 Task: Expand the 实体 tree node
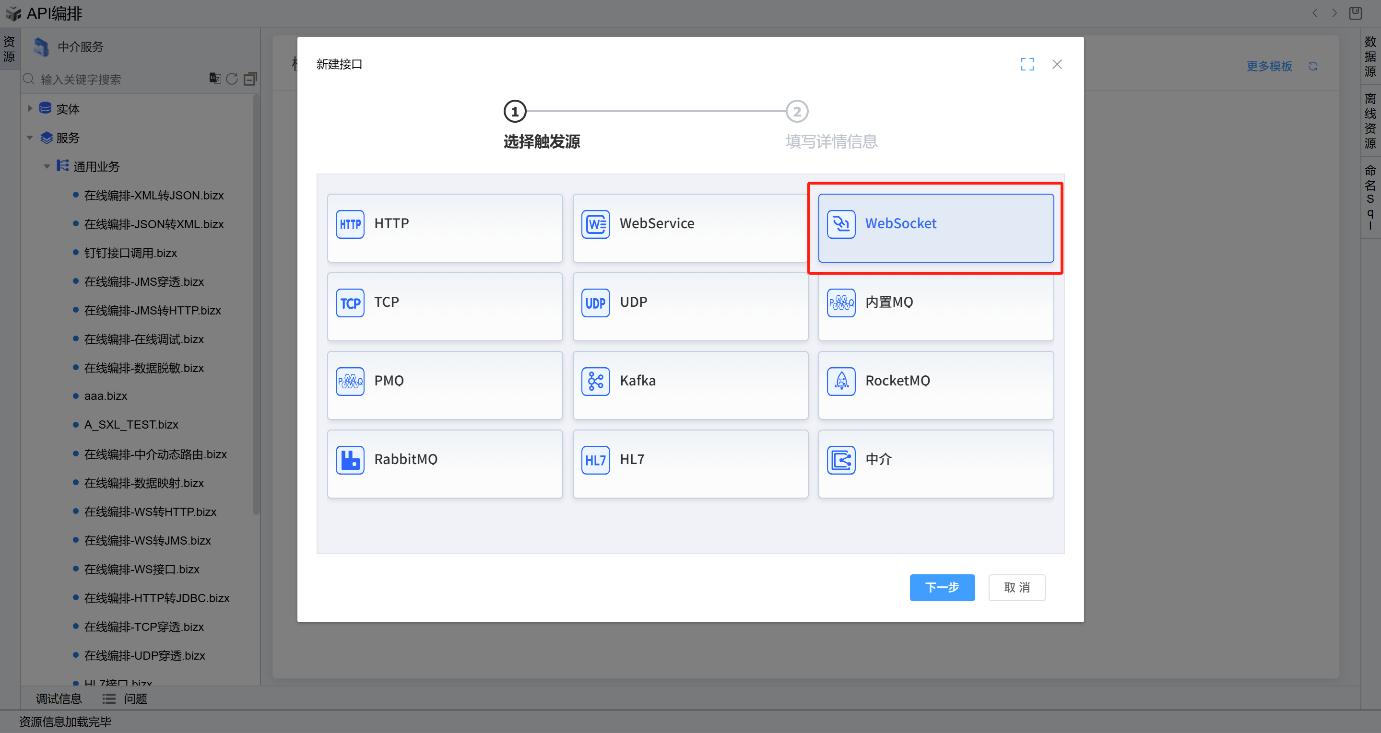click(x=30, y=109)
